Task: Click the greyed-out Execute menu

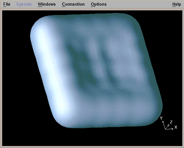Action: (x=24, y=4)
